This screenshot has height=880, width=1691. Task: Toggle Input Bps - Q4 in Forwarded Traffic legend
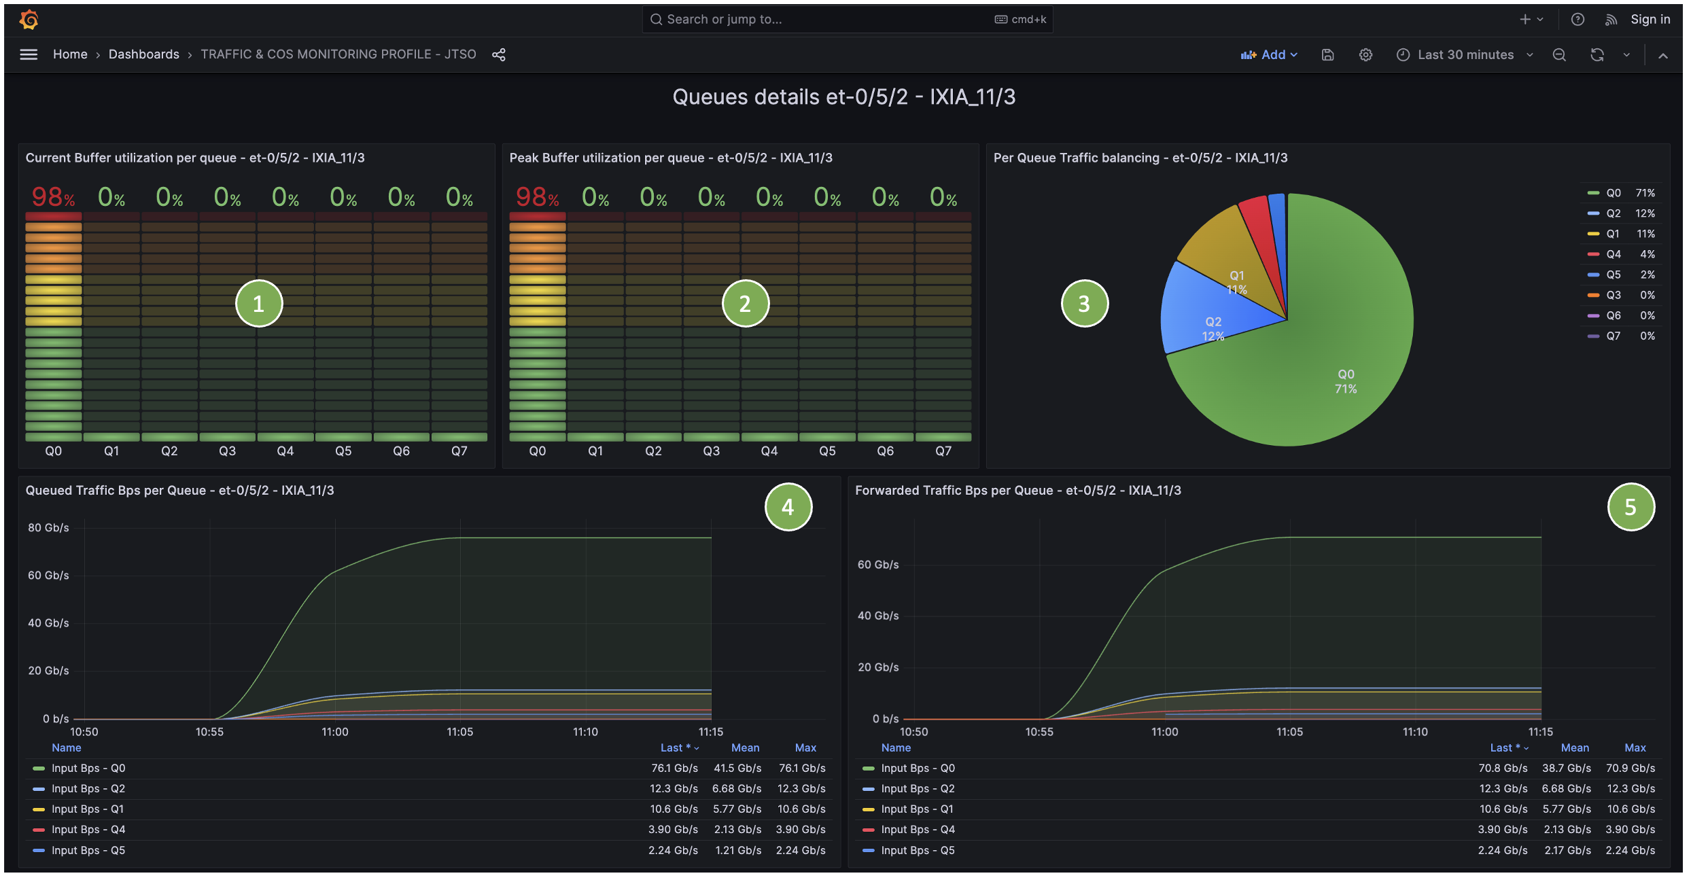click(918, 830)
